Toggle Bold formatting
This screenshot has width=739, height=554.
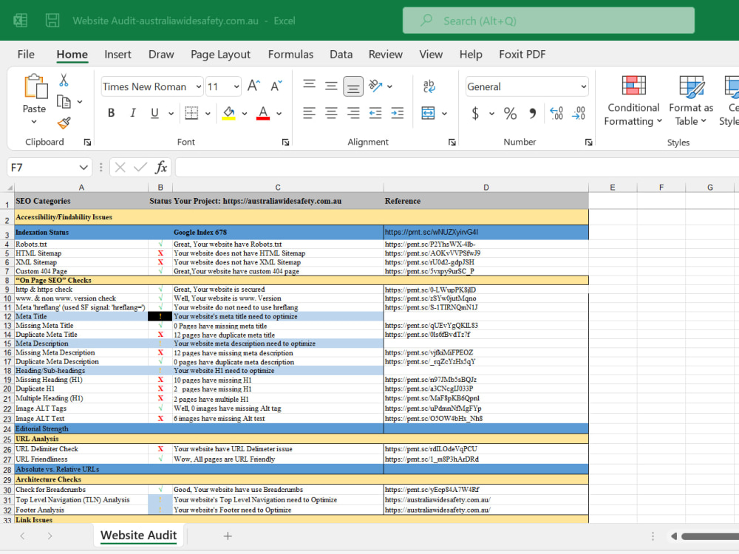pyautogui.click(x=112, y=113)
